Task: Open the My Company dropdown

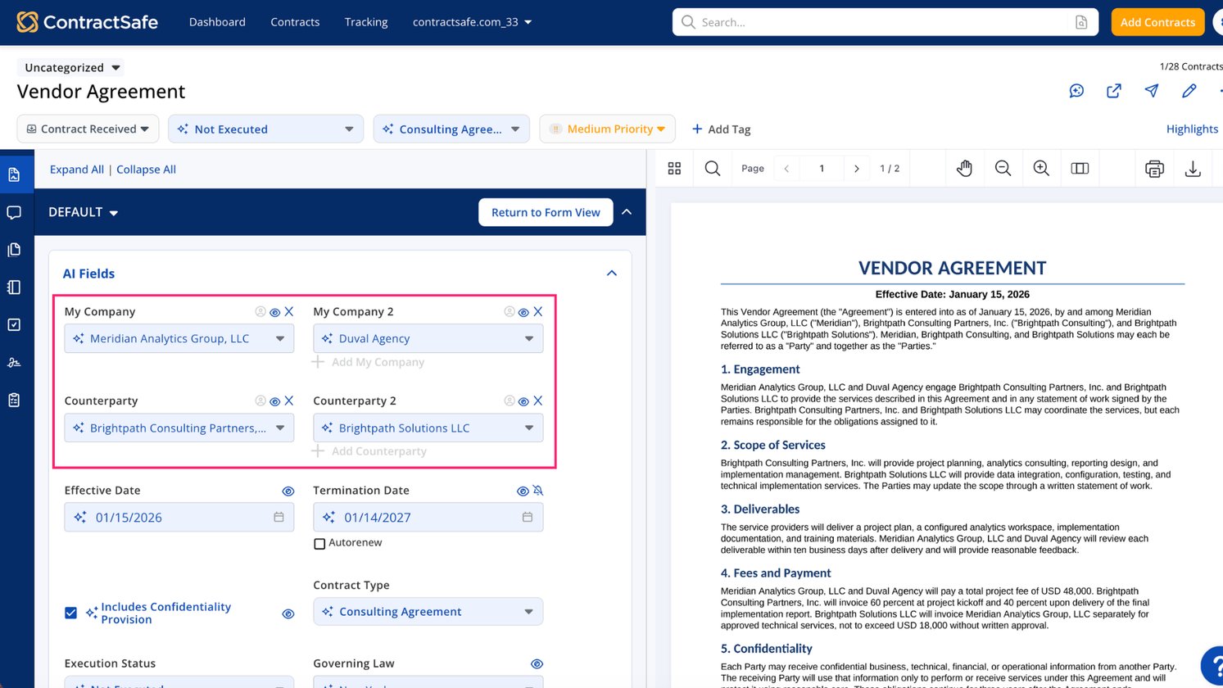Action: (179, 338)
